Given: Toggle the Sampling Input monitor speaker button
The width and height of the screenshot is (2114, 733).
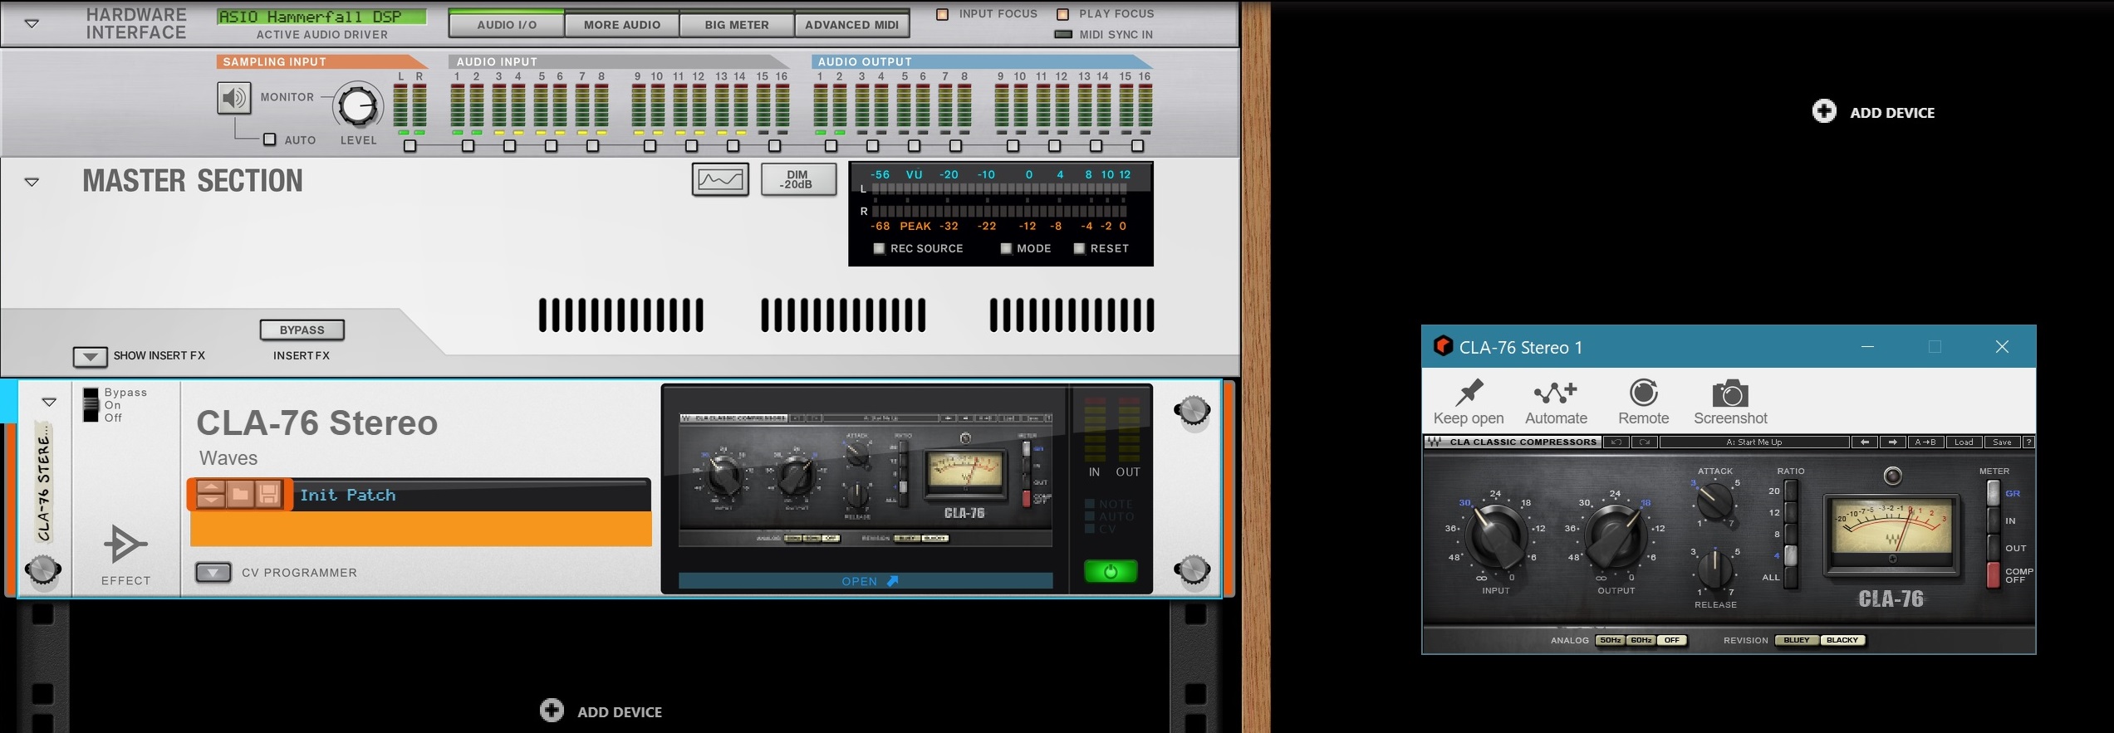Looking at the screenshot, I should click(234, 98).
